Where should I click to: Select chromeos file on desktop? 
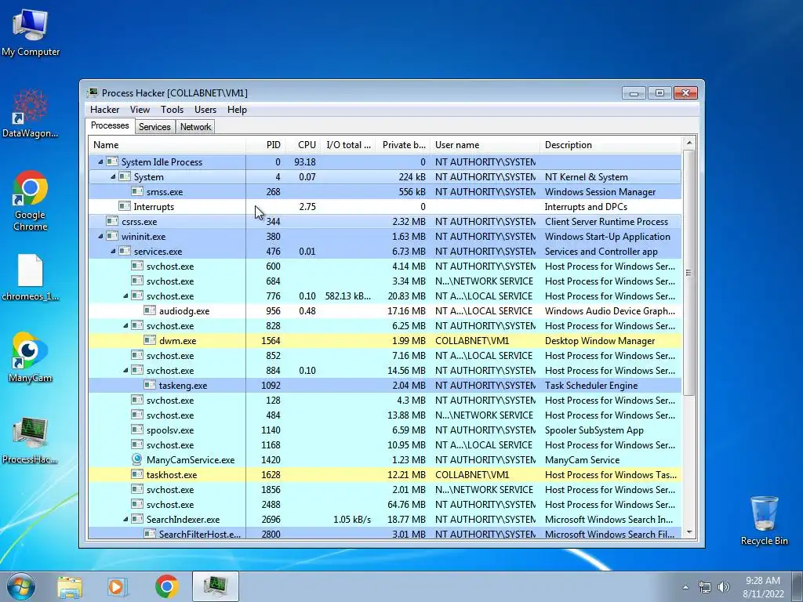[x=31, y=277]
